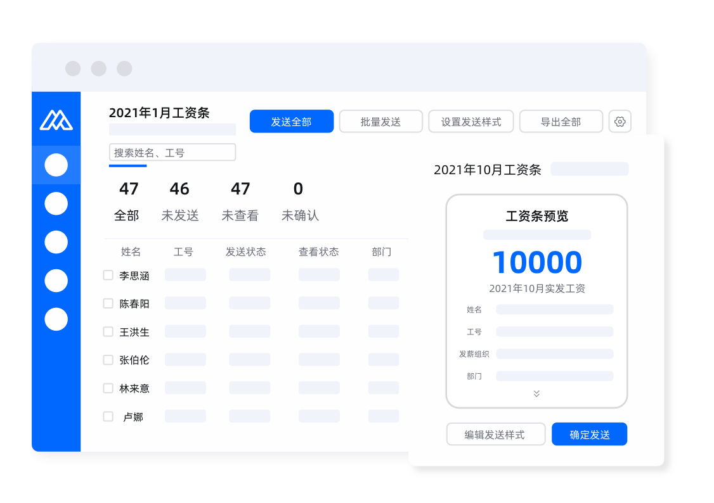Choose the 批量发送 button
Viewport: 714px width, 503px height.
tap(380, 122)
